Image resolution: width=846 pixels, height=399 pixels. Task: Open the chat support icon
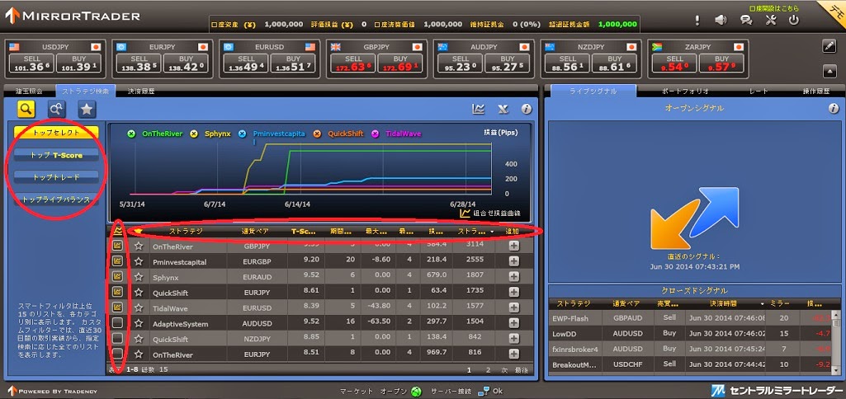tap(746, 21)
